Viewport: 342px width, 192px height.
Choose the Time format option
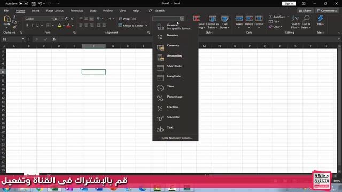tap(175, 88)
